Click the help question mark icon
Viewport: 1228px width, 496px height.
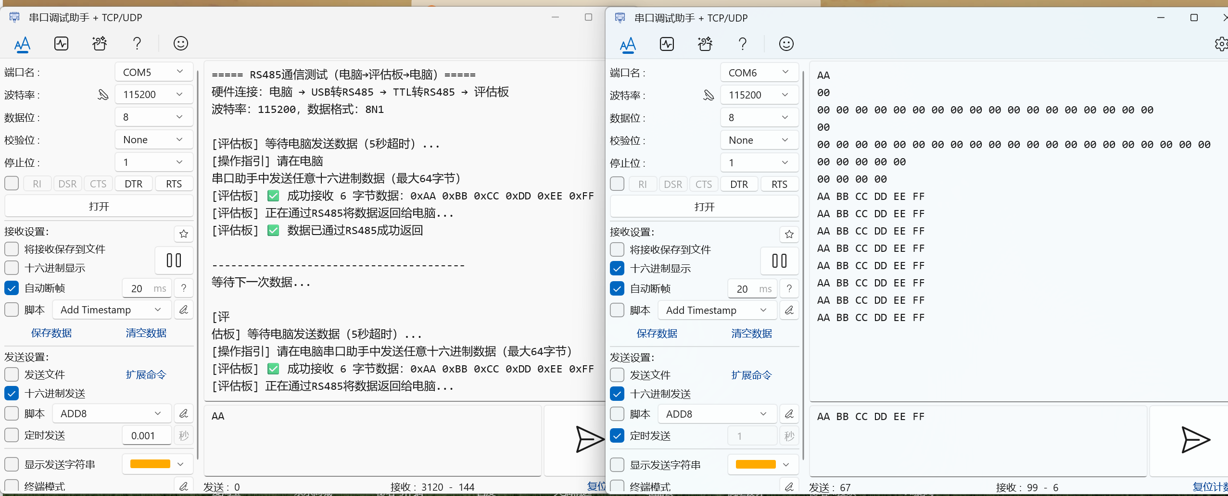pos(137,43)
